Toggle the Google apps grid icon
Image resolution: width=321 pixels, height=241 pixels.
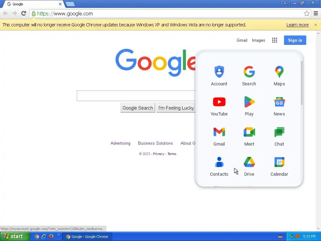coord(275,40)
